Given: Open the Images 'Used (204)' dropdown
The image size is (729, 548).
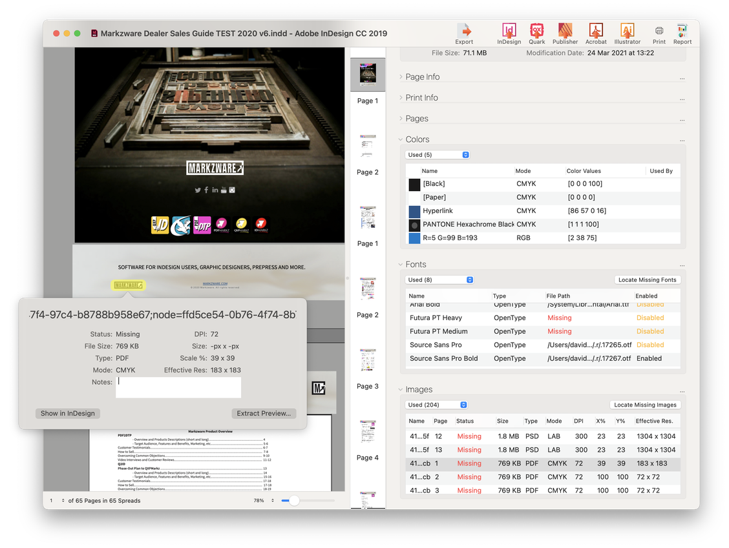Looking at the screenshot, I should pos(437,405).
